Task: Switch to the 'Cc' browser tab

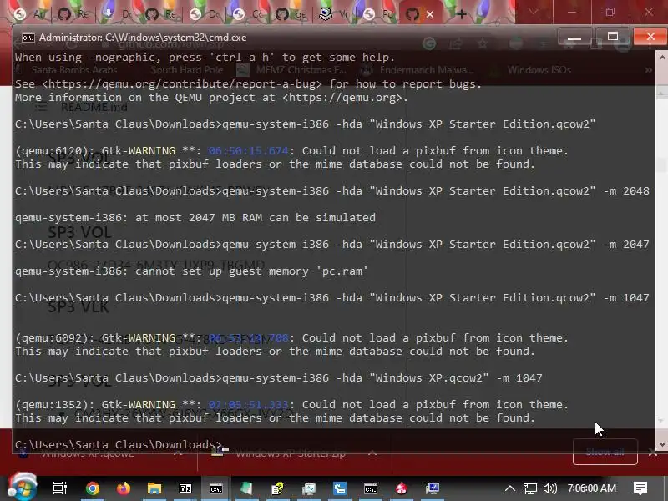Action: pyautogui.click(x=247, y=14)
